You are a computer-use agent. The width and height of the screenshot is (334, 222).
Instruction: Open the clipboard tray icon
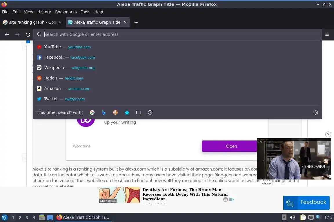303,217
